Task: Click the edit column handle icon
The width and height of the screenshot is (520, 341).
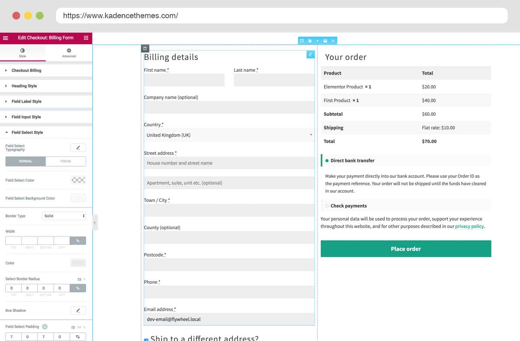Action: click(145, 49)
